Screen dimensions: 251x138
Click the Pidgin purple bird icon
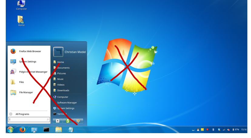[13, 72]
